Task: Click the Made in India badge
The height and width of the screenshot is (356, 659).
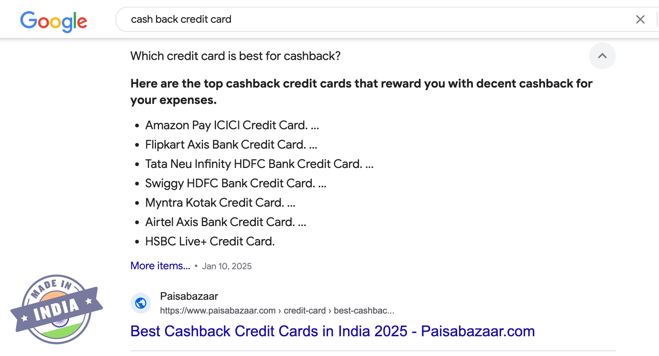Action: tap(57, 309)
